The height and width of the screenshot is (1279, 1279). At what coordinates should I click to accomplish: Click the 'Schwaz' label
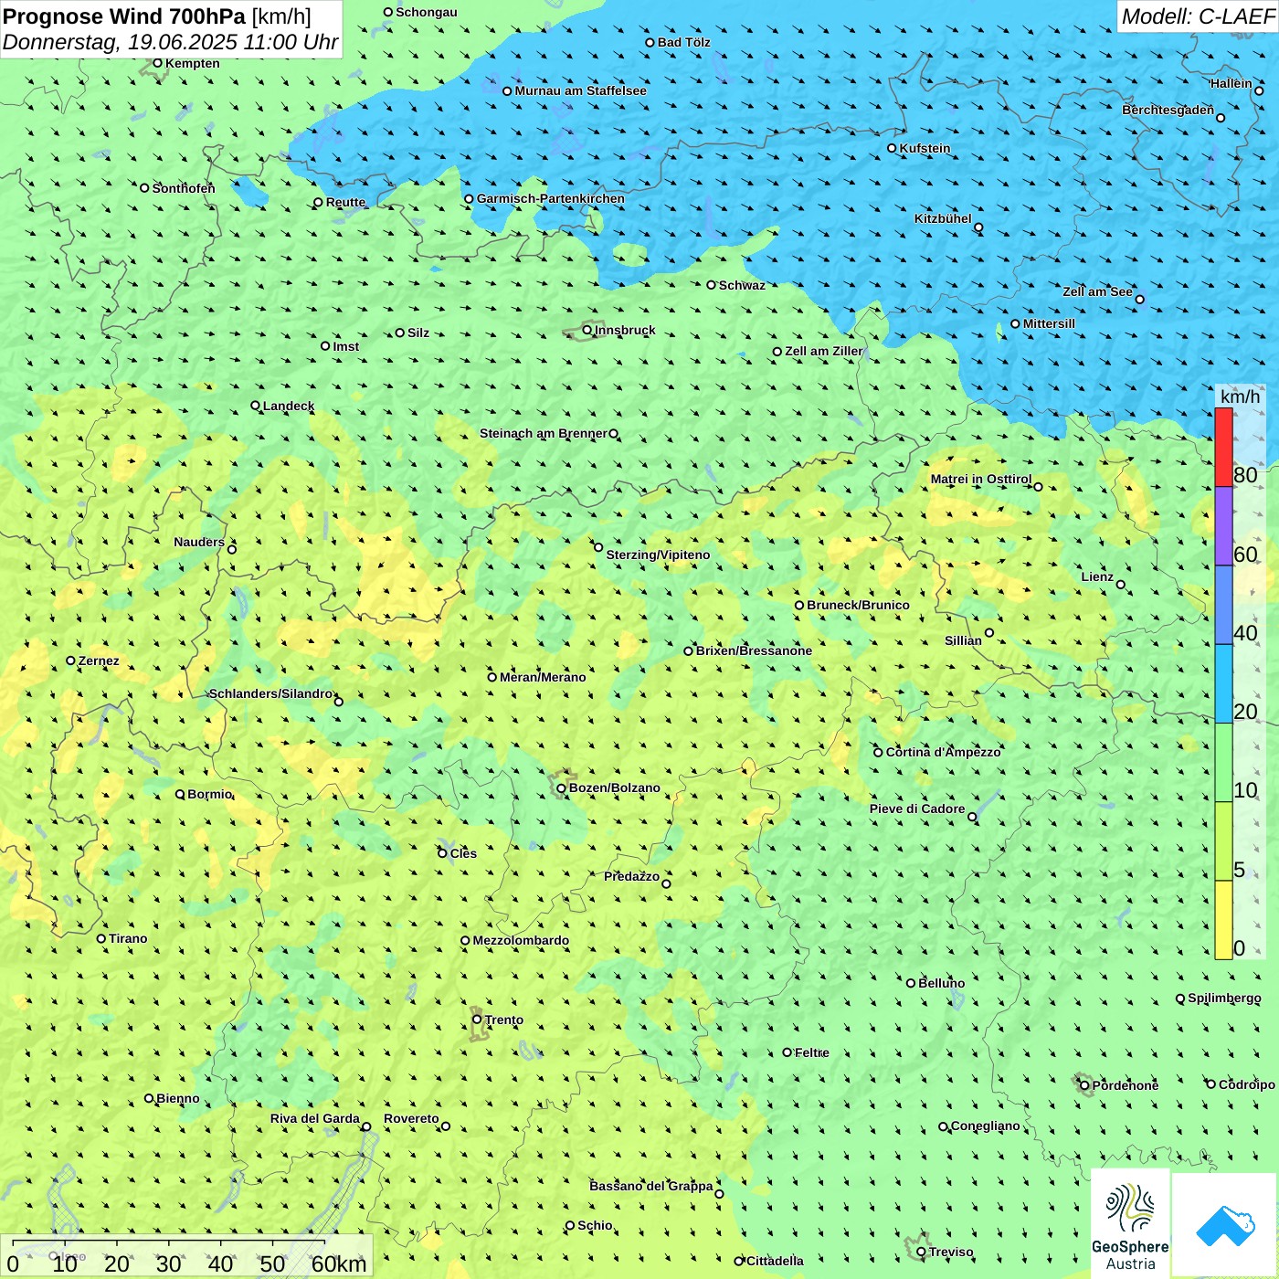[x=742, y=285]
